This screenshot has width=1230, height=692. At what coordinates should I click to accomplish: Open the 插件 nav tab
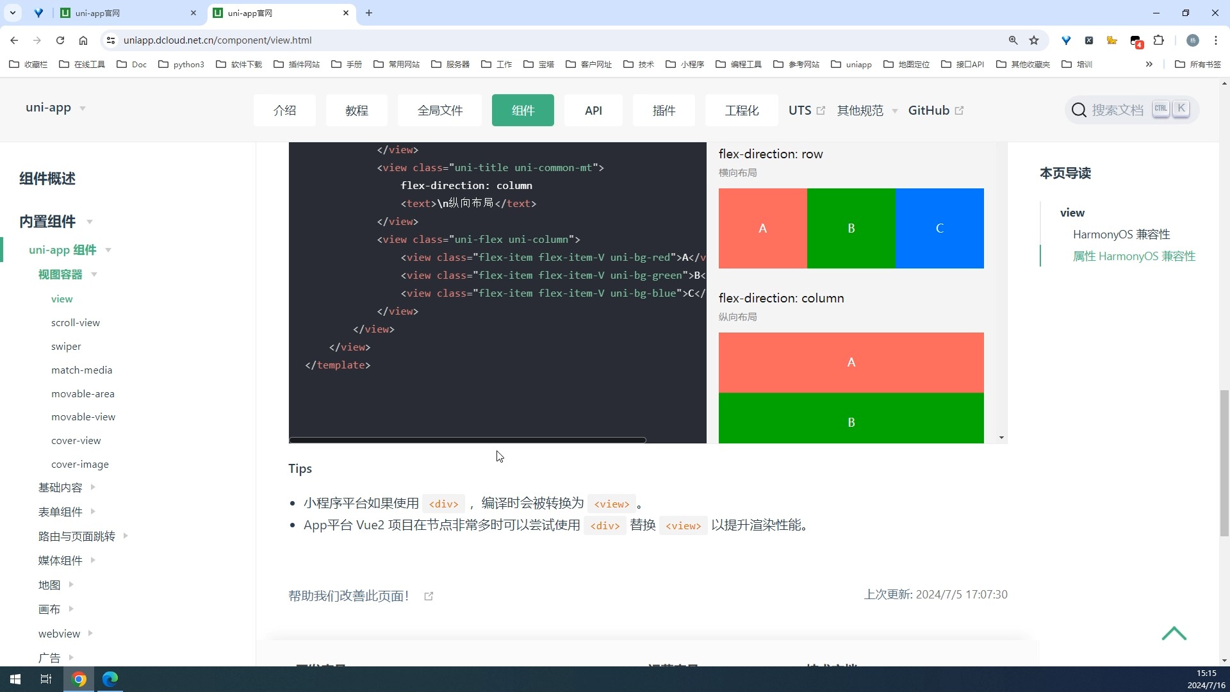pos(664,110)
